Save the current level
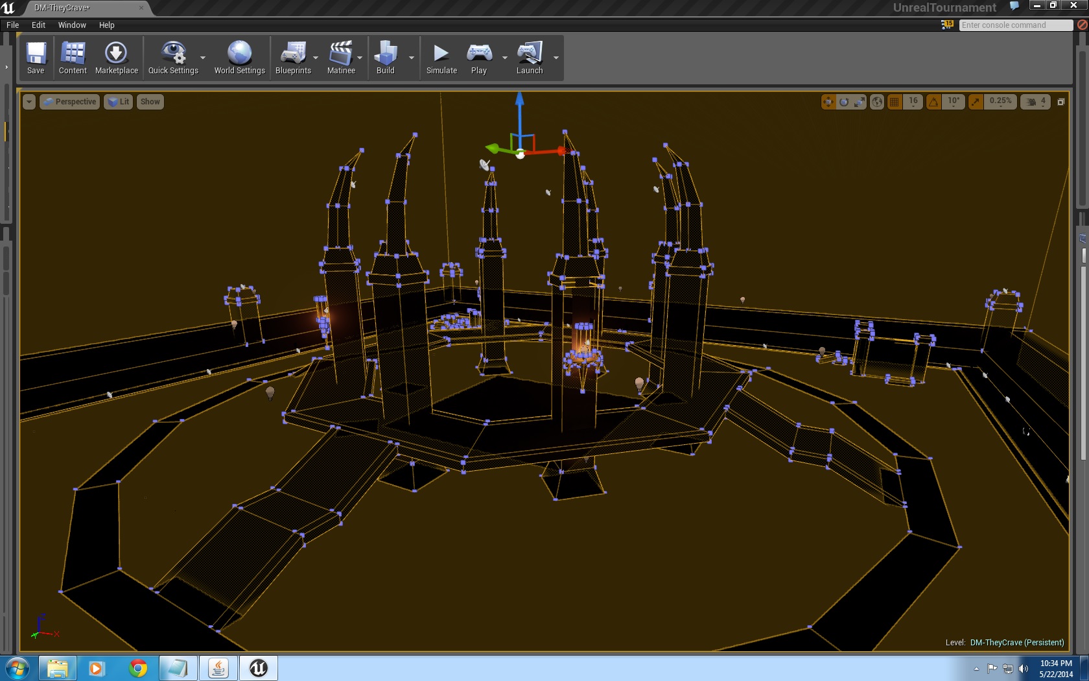This screenshot has width=1089, height=681. [x=36, y=58]
